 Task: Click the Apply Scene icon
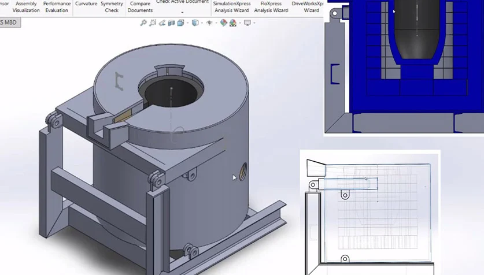click(x=233, y=23)
